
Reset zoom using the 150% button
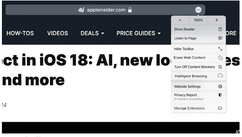[198, 20]
